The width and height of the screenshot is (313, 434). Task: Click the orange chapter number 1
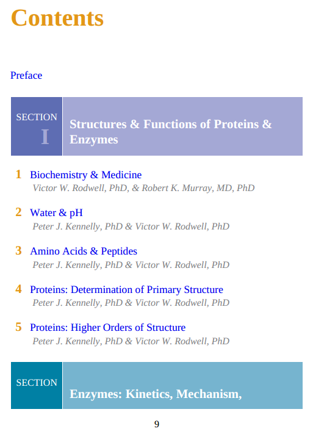(x=18, y=175)
